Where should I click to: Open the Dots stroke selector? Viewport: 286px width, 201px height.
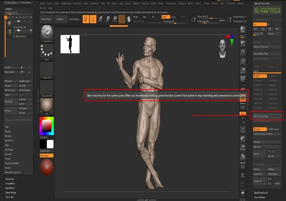[46, 53]
